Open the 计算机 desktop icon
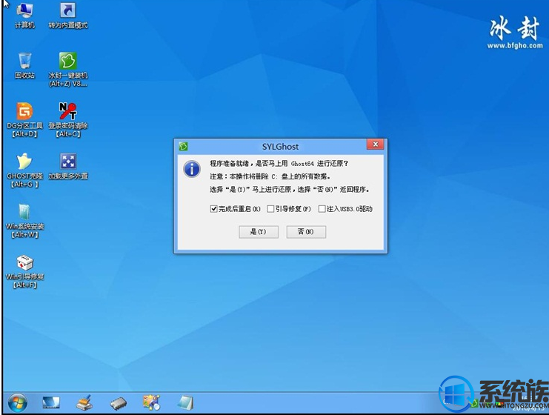The image size is (549, 415). click(24, 15)
